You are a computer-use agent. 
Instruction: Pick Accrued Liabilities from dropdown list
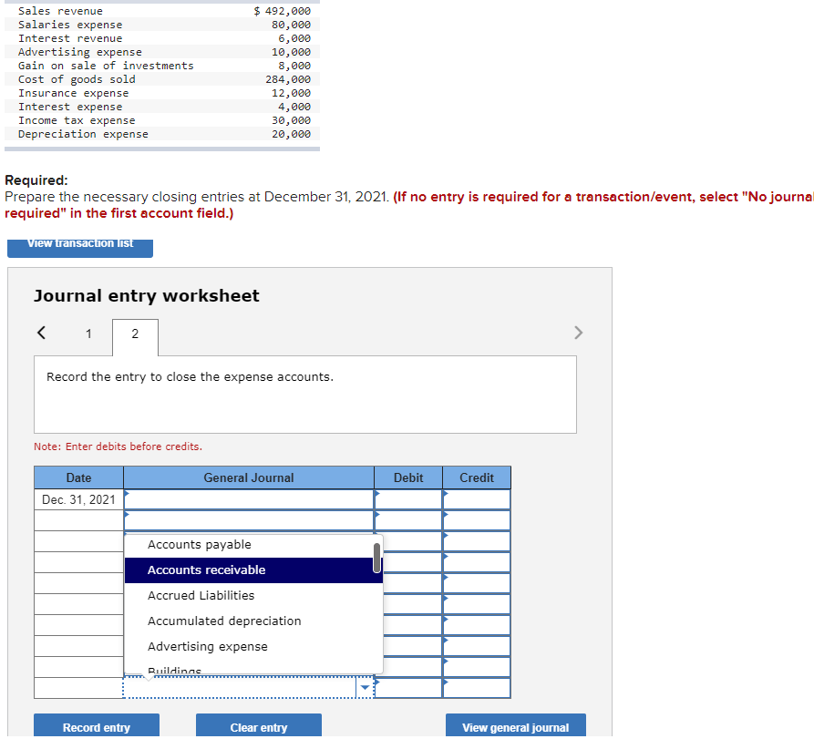pyautogui.click(x=253, y=595)
